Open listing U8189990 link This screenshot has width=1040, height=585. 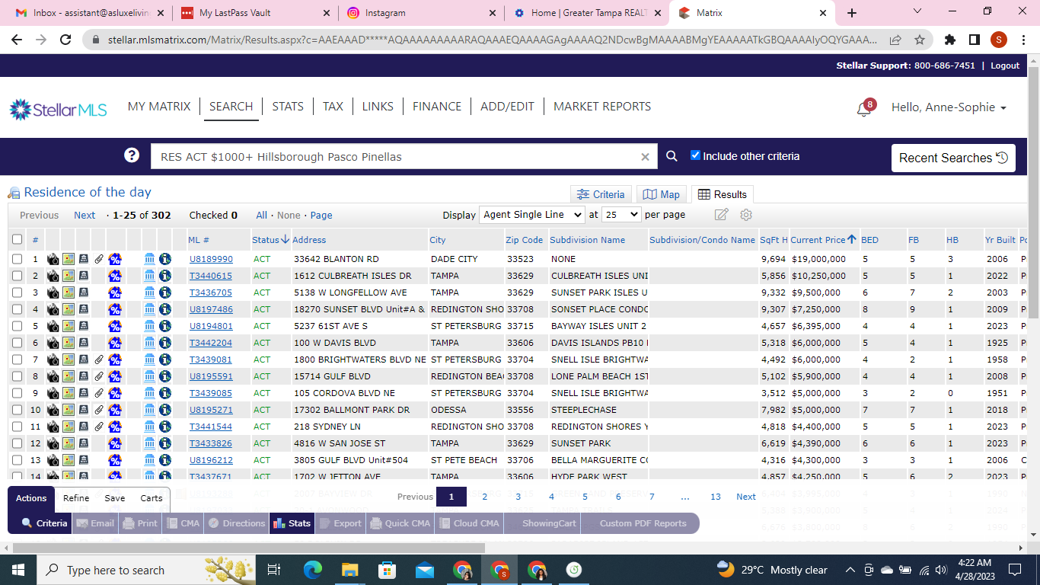211,259
